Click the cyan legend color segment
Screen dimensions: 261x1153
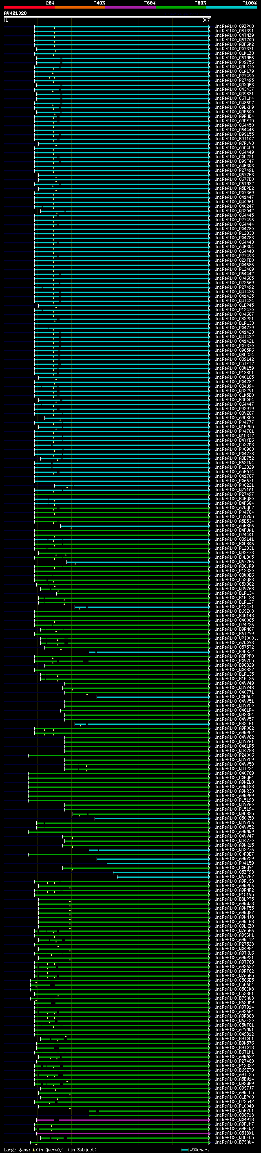click(x=232, y=7)
